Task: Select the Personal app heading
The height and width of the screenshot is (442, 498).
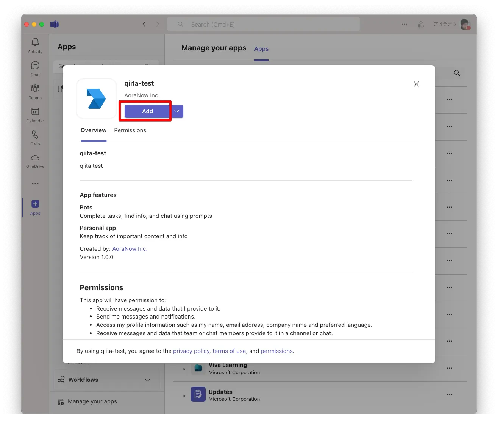Action: click(98, 228)
